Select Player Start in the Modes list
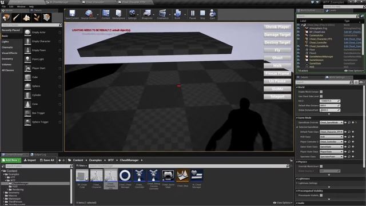 tap(43, 68)
